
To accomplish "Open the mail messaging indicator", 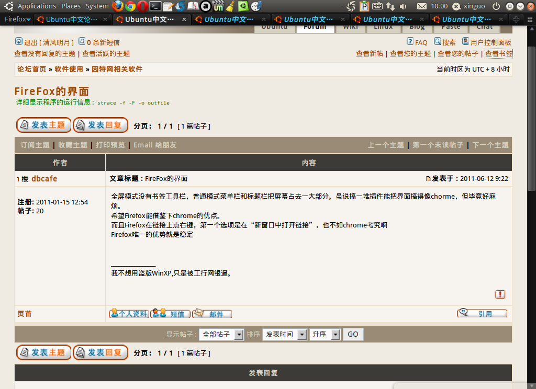I will (x=422, y=6).
